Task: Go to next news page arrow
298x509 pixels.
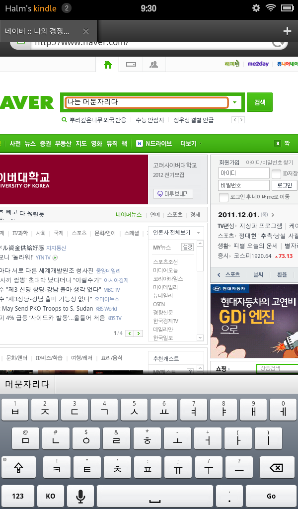Action: point(139,334)
